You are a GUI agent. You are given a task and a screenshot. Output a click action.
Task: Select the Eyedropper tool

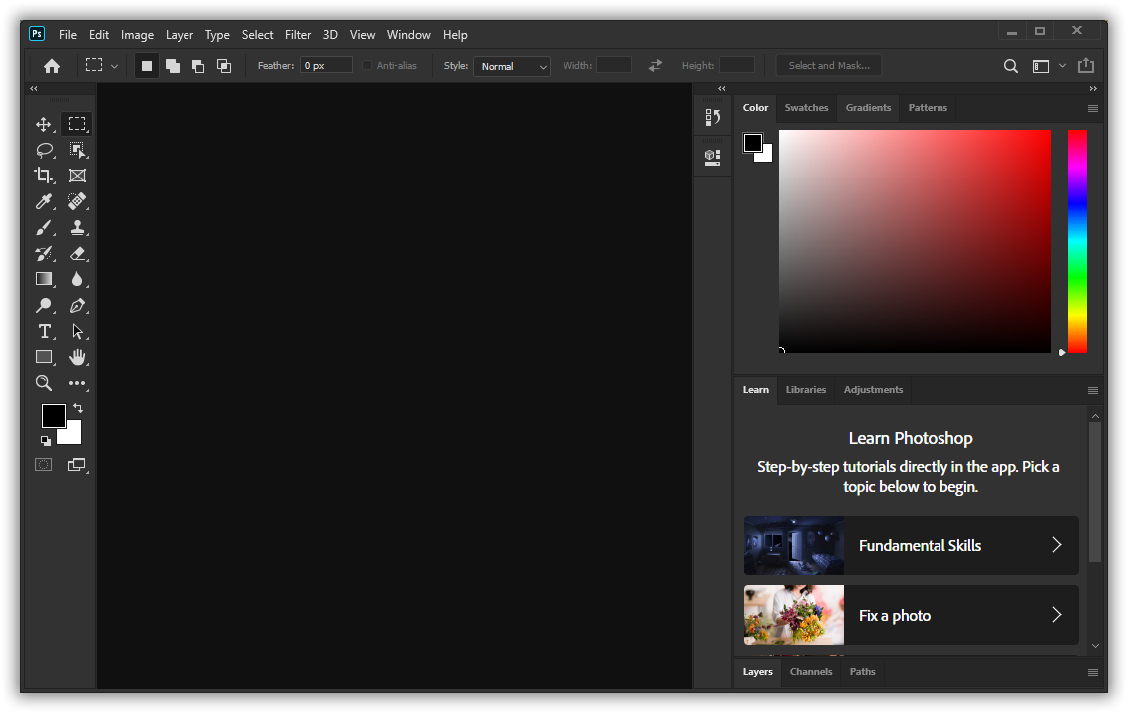[x=44, y=201]
